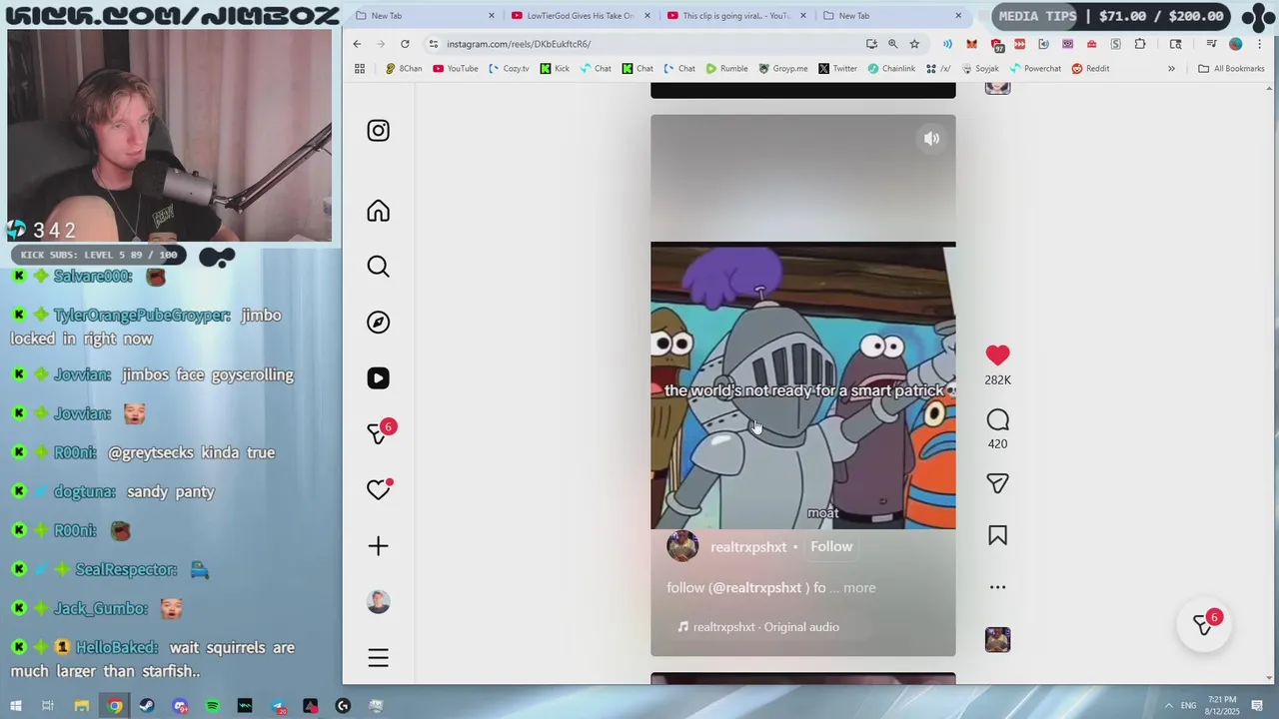Viewport: 1279px width, 719px height.
Task: Open the Groyp.me bookmark
Action: (x=783, y=69)
